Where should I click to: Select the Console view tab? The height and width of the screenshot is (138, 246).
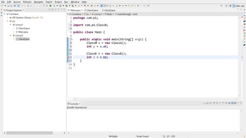tap(74, 104)
